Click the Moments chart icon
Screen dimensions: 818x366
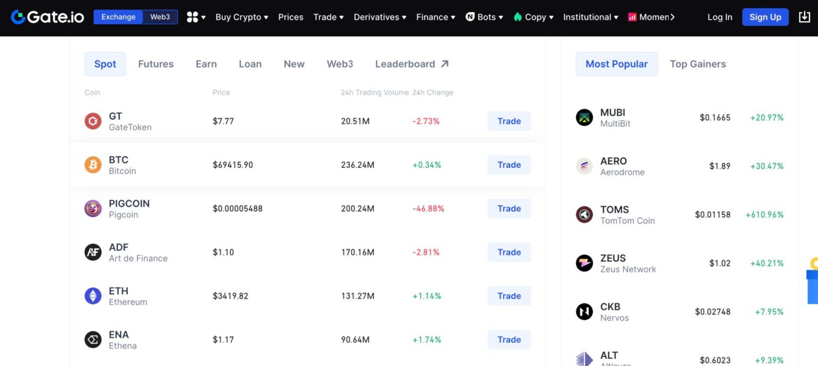point(632,16)
